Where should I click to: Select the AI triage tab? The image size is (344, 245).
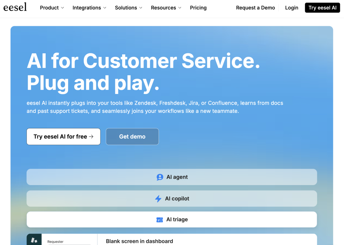[172, 220]
